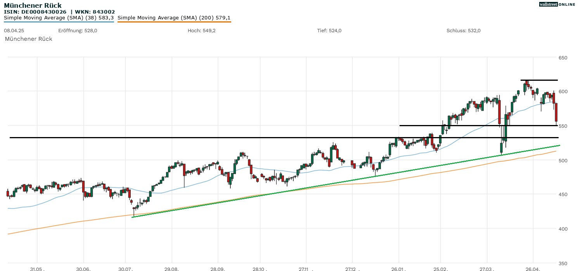Toggle the SMA (38) legend entry
This screenshot has width=578, height=271.
(x=59, y=18)
